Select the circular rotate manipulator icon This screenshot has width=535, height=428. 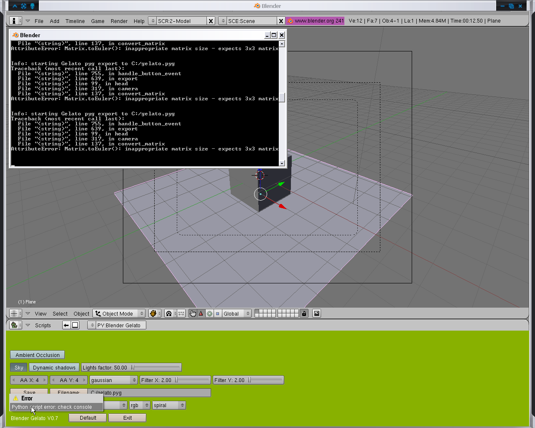(x=209, y=313)
